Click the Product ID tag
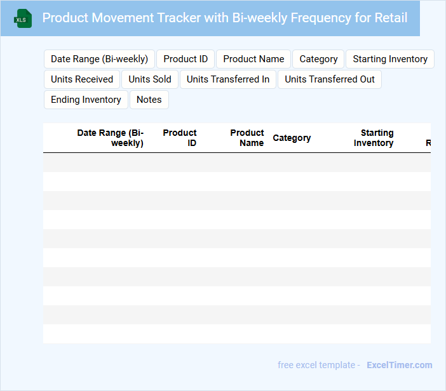Viewport: 446px width, 391px height. [186, 59]
